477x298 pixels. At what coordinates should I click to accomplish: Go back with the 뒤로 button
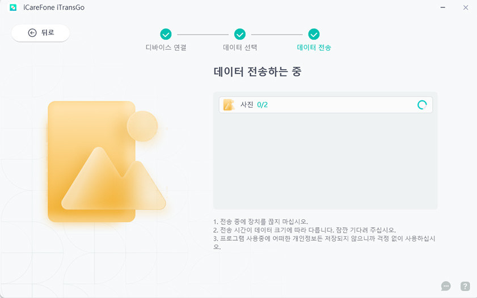point(40,33)
